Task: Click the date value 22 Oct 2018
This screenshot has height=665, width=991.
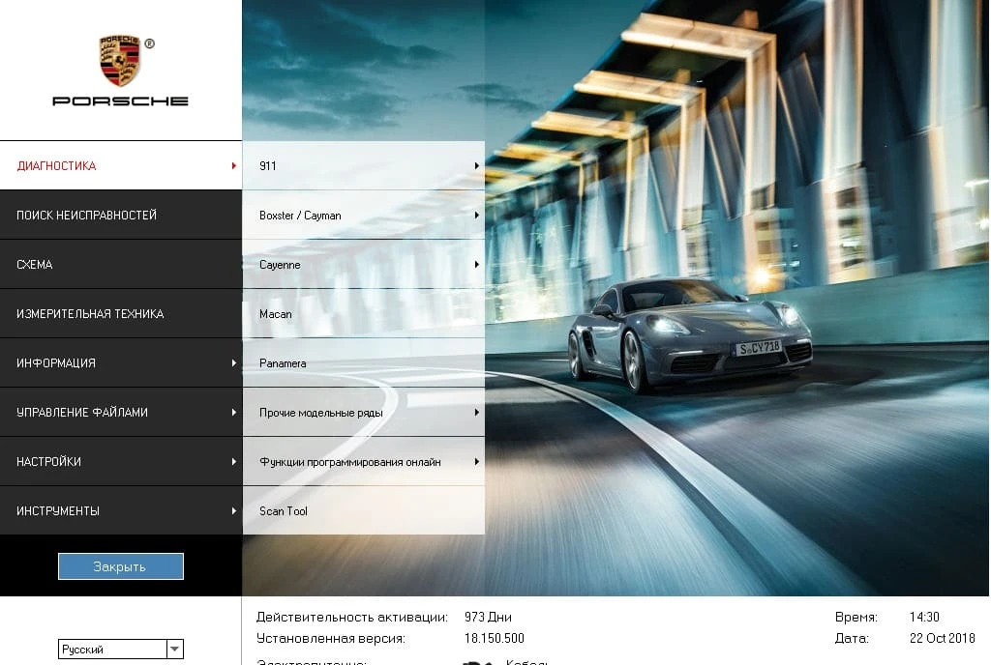Action: click(x=943, y=639)
